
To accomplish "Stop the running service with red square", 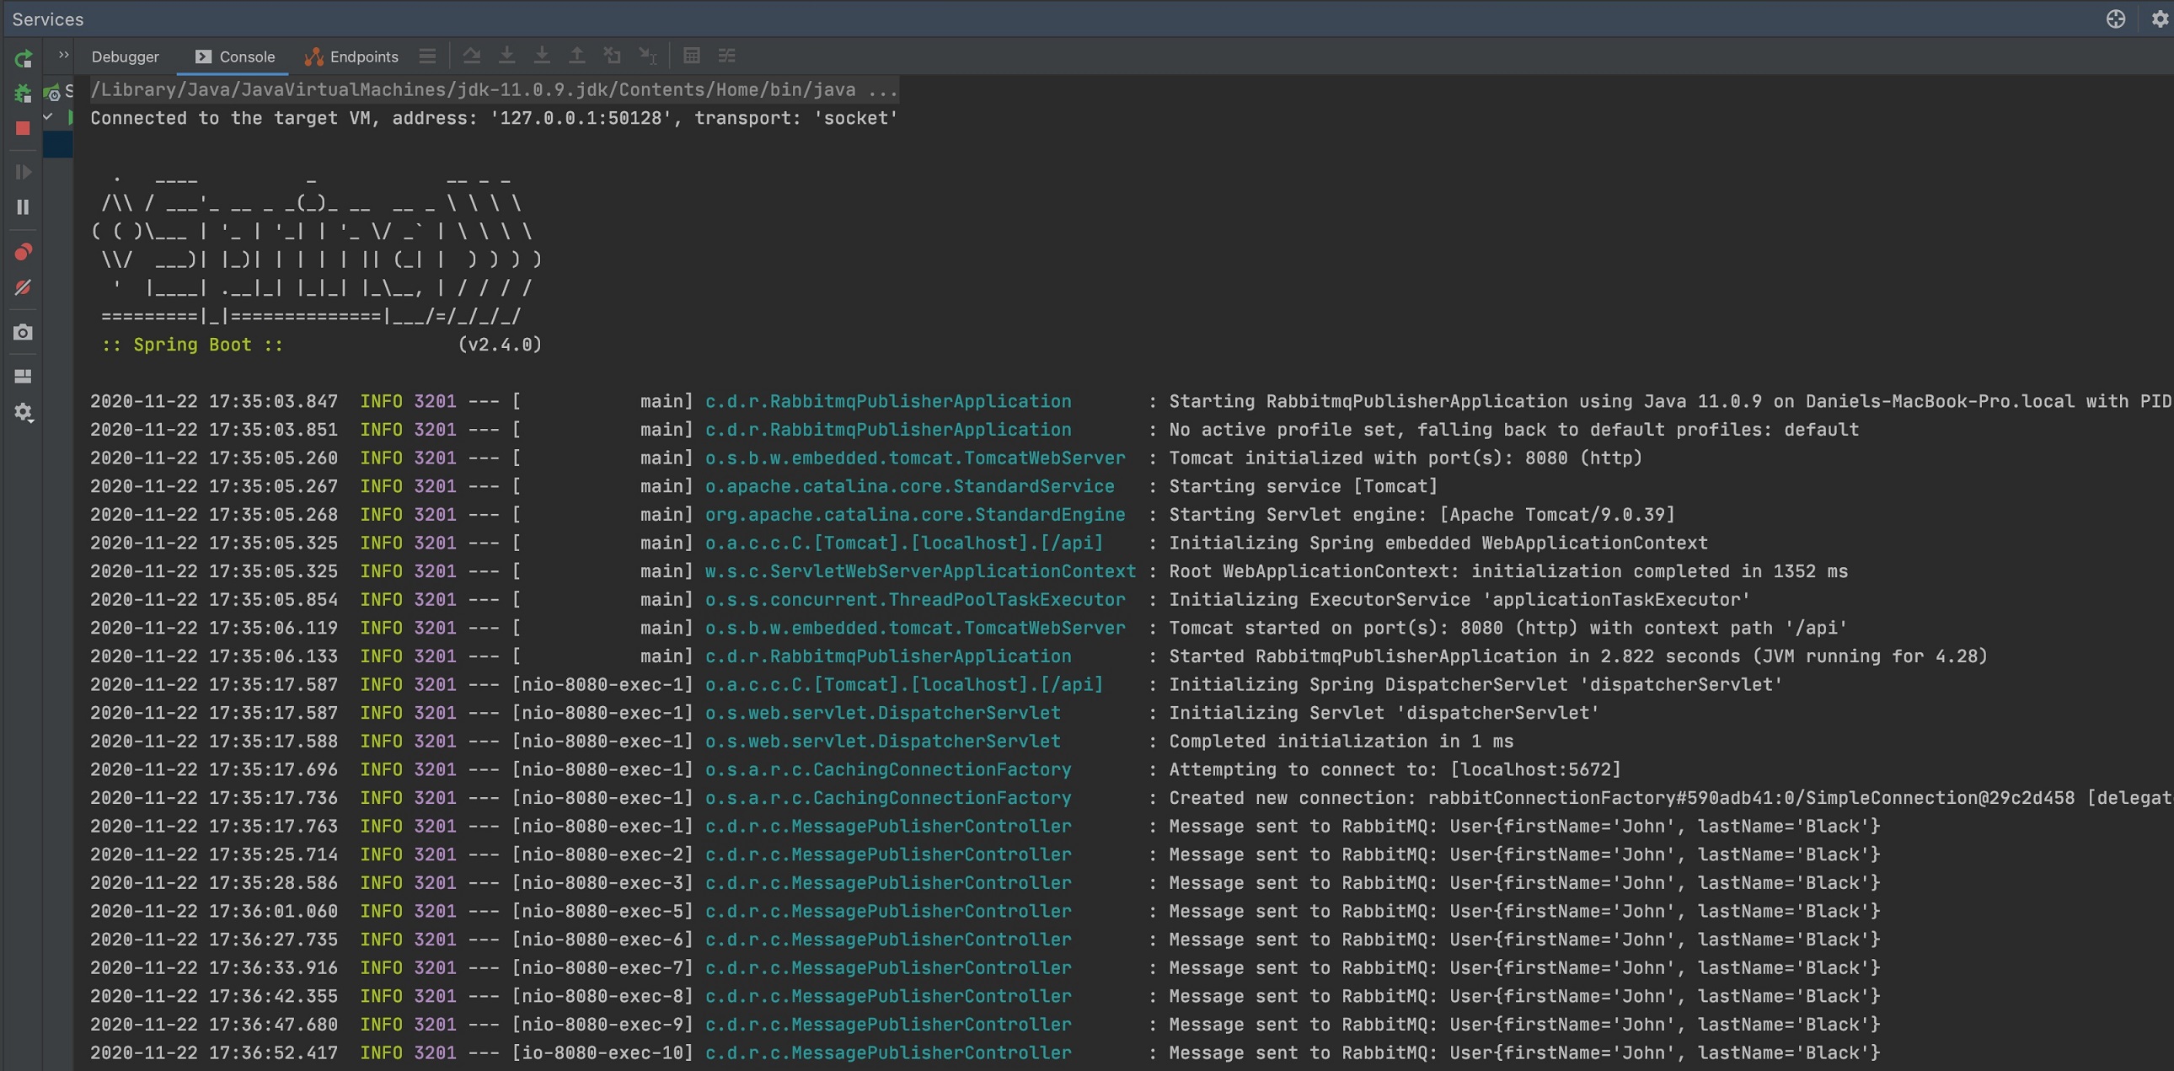I will click(x=23, y=128).
